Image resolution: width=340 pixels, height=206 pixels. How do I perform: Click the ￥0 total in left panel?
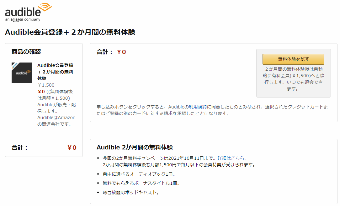pos(72,148)
